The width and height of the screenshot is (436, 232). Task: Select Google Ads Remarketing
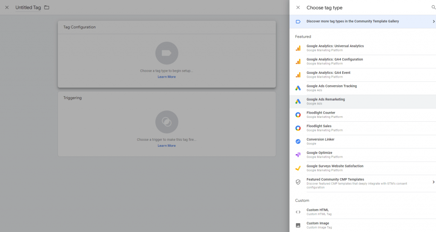click(x=363, y=101)
